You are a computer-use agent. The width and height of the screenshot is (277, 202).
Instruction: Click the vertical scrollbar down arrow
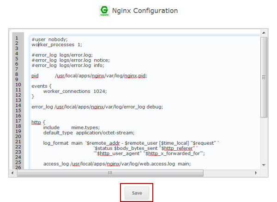(x=264, y=165)
